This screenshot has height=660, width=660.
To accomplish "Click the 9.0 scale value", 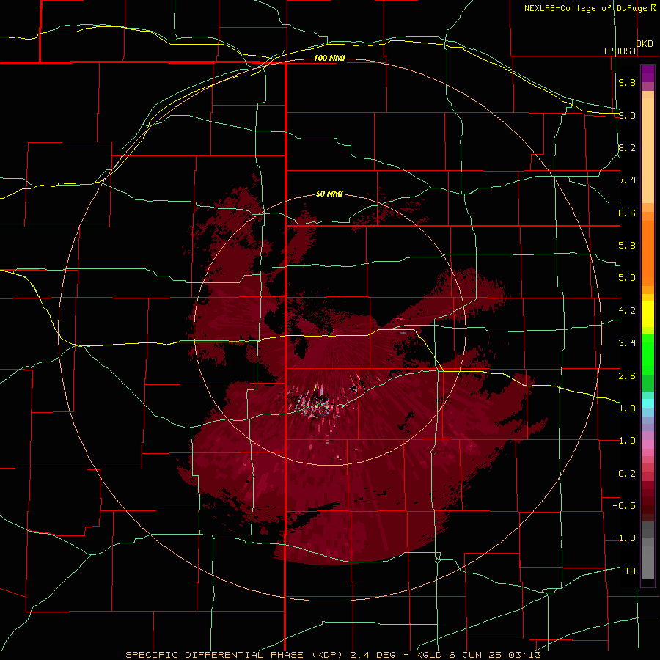I will click(627, 115).
